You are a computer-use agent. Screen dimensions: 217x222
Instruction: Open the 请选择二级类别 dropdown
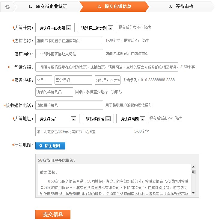click(x=97, y=28)
